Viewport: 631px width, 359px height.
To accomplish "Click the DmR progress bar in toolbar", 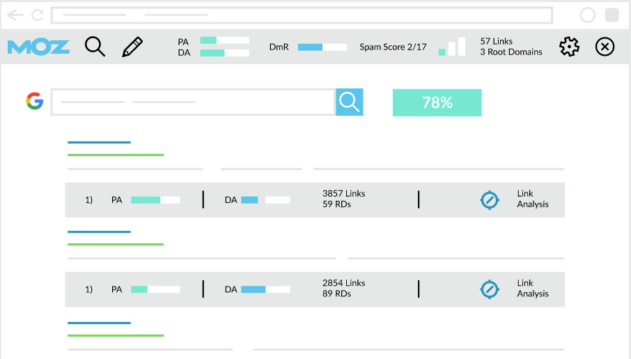I will coord(322,47).
